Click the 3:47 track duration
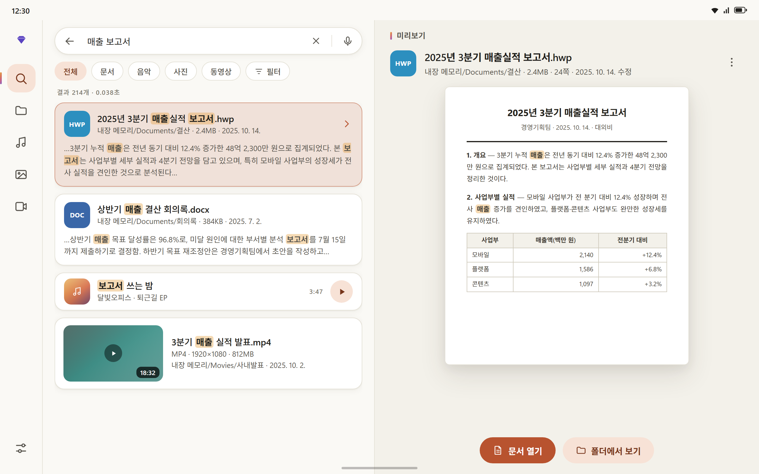The image size is (759, 474). pos(316,292)
